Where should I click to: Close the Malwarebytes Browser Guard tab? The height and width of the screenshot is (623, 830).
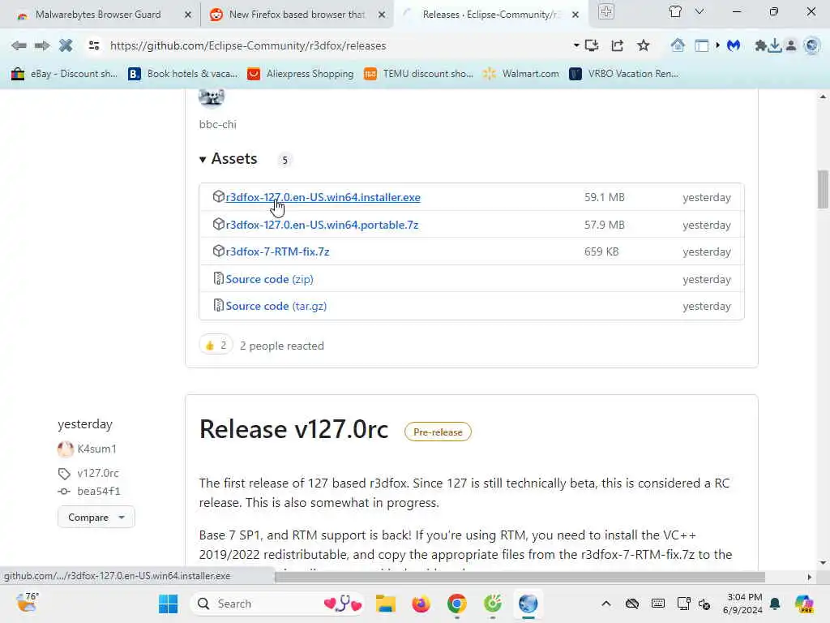(187, 15)
